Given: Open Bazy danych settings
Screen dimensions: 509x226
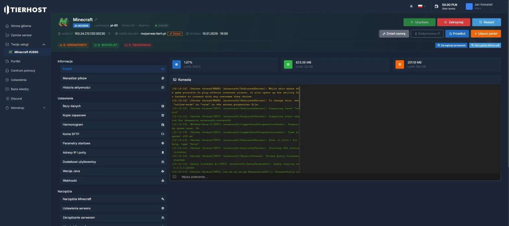Looking at the screenshot, I should tap(113, 106).
